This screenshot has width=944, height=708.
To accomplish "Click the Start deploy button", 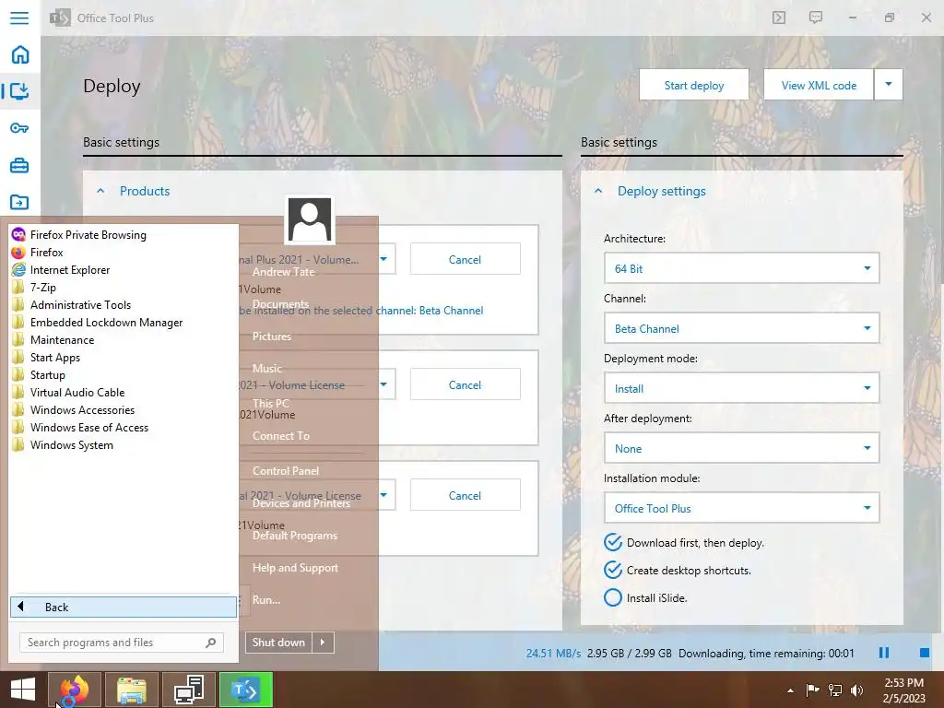I will pyautogui.click(x=693, y=85).
